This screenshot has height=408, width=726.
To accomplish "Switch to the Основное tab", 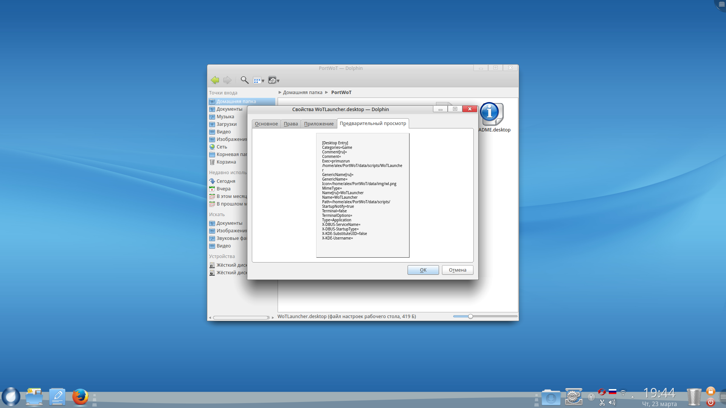I will [266, 124].
